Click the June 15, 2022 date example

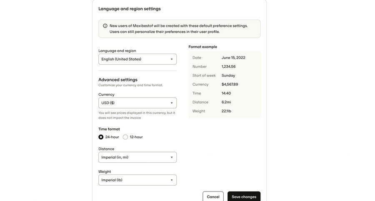(233, 58)
